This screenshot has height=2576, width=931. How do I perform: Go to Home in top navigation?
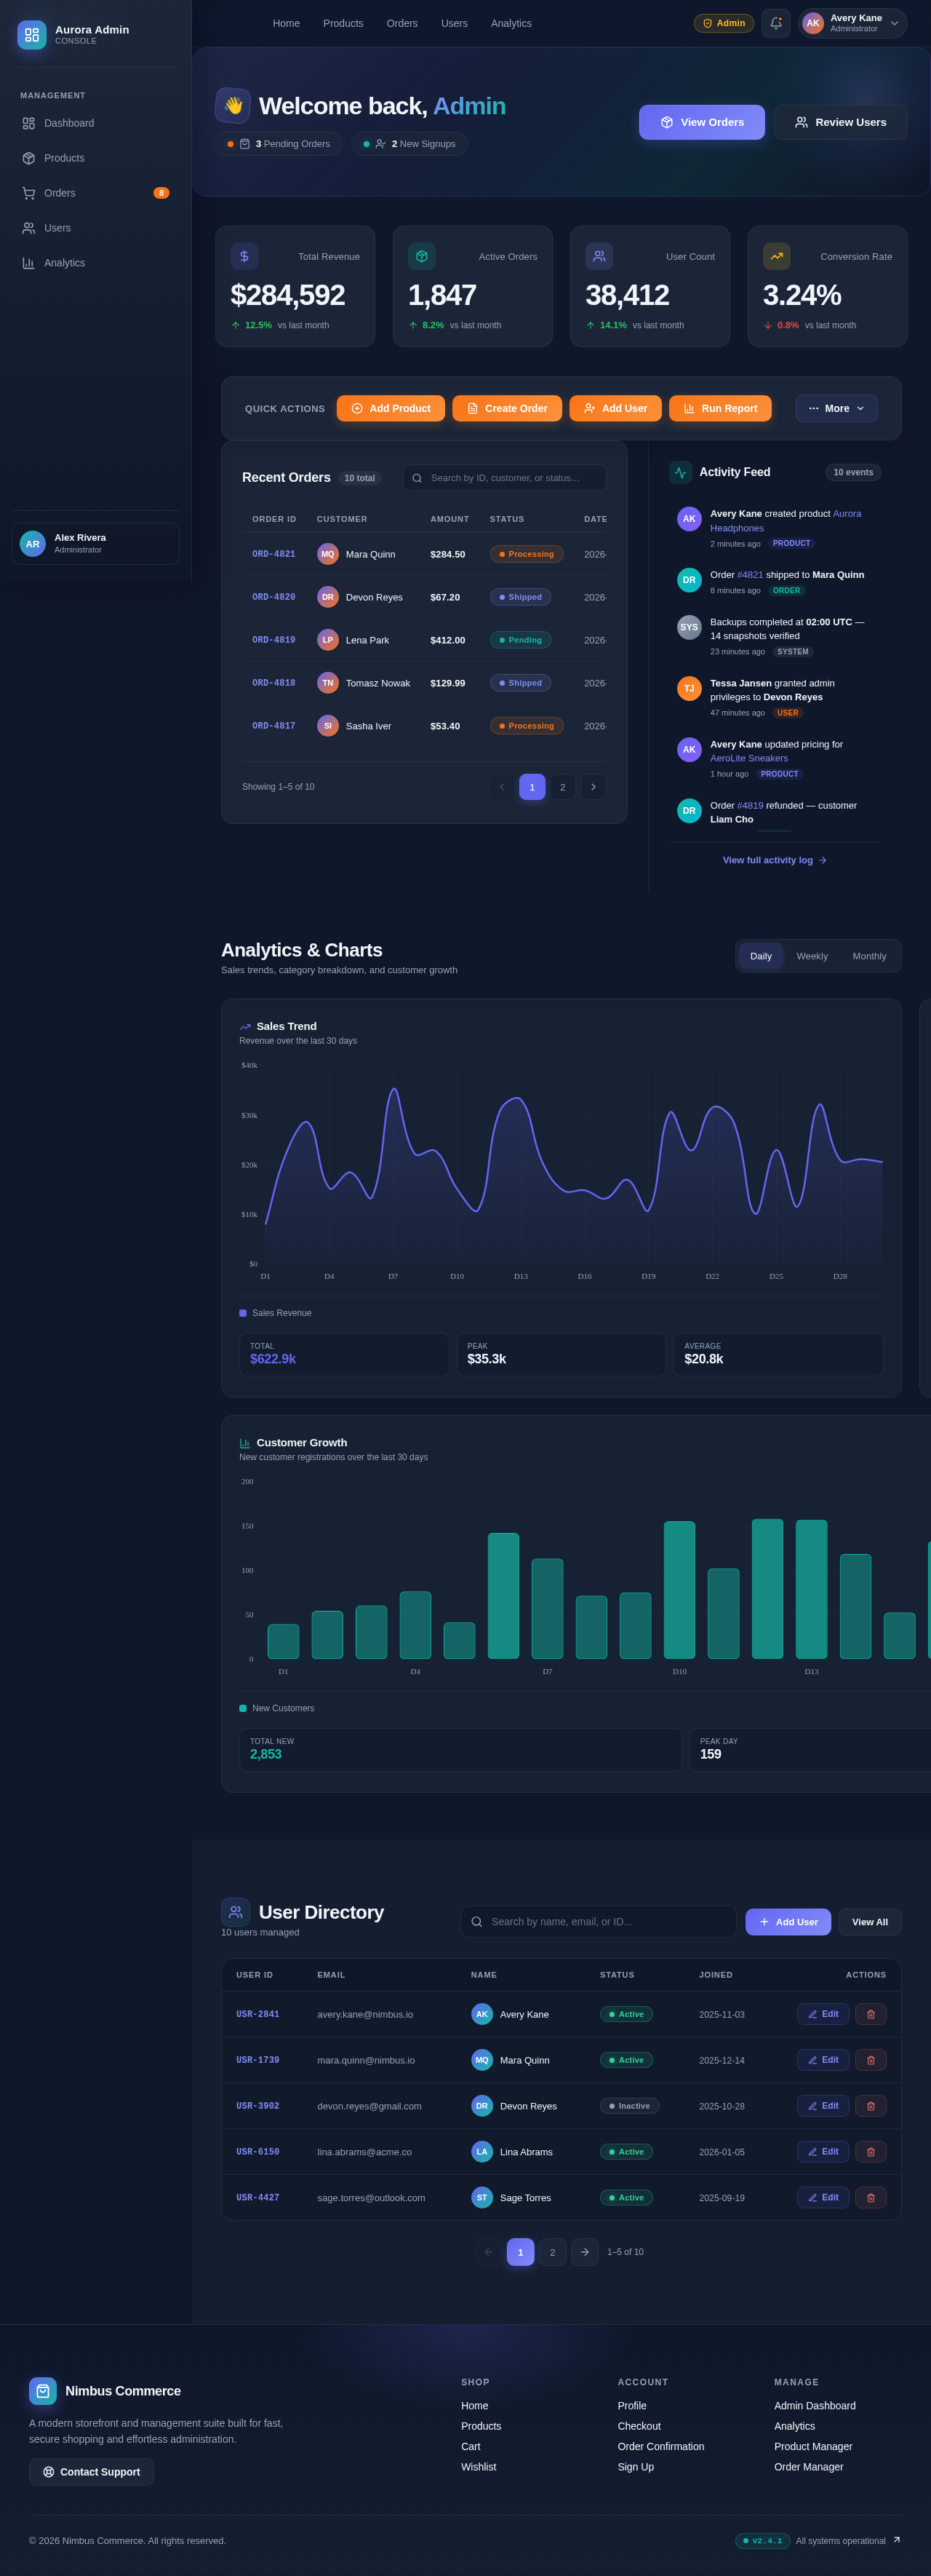pyautogui.click(x=287, y=23)
